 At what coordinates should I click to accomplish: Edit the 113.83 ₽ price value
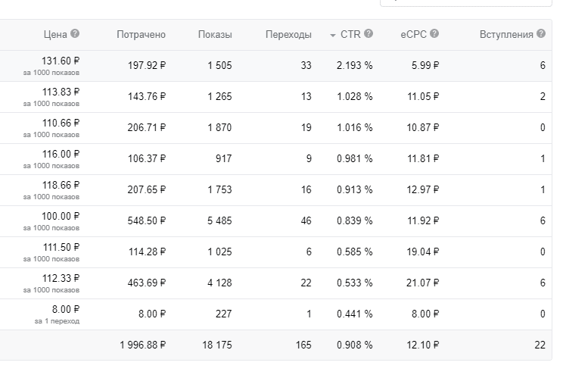tap(61, 92)
